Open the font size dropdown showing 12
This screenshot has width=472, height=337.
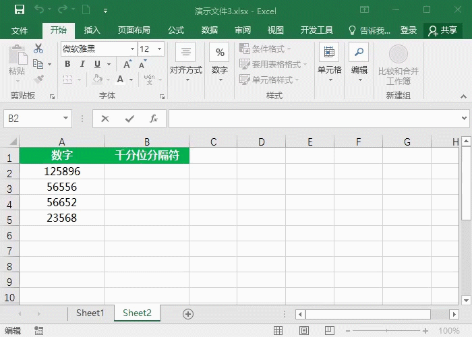pos(160,49)
